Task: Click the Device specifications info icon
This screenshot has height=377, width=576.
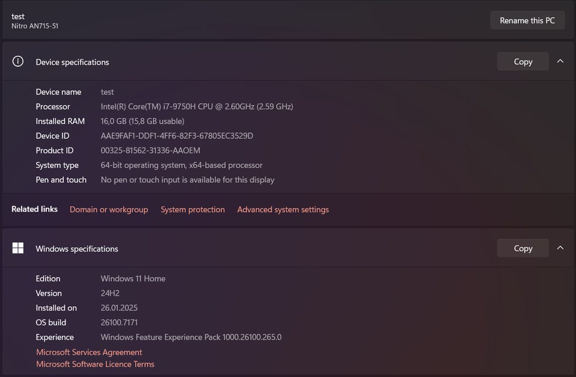Action: pos(18,61)
